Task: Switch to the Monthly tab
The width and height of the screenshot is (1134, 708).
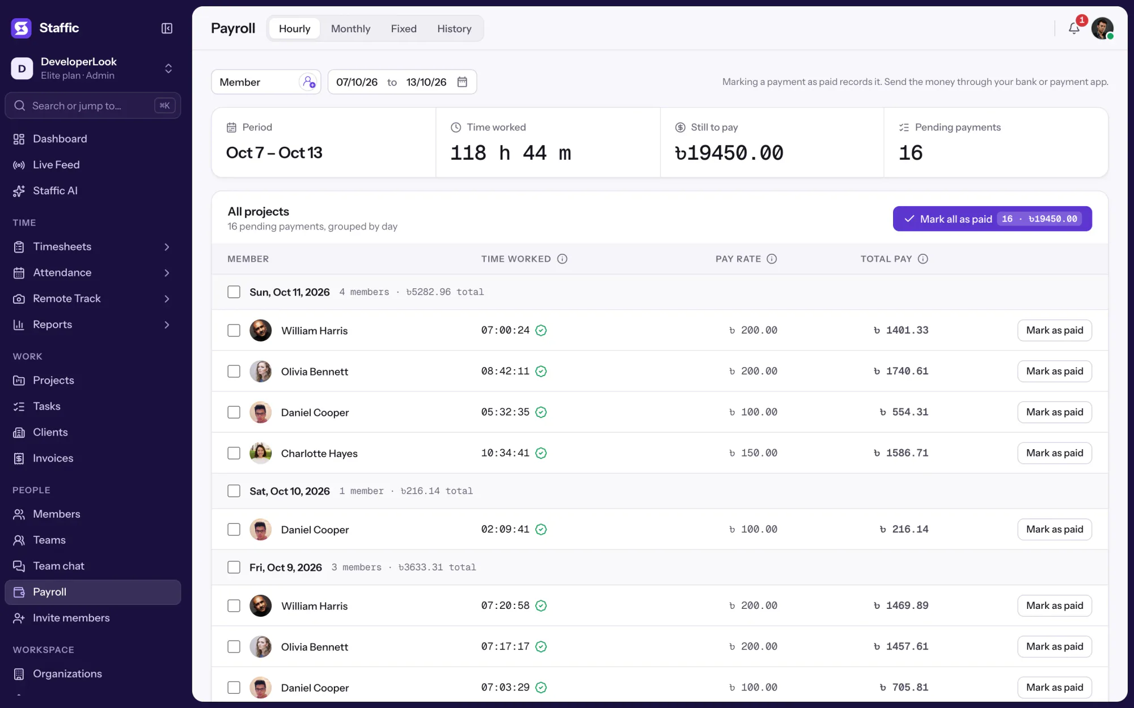Action: click(350, 29)
